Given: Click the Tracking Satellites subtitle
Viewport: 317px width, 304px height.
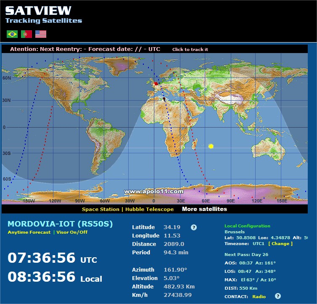Looking at the screenshot, I should 44,21.
